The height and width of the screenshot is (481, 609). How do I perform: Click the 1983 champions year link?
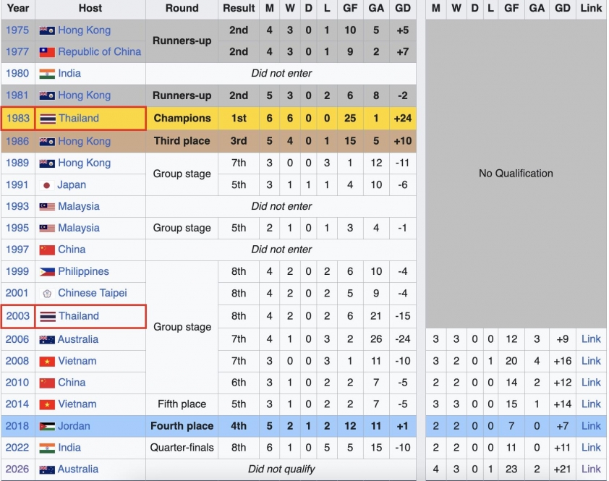[18, 119]
